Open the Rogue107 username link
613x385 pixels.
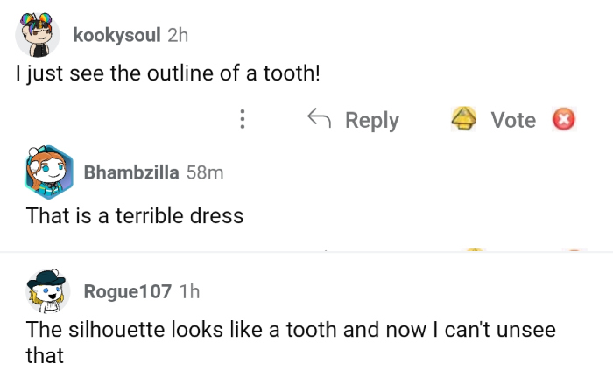pyautogui.click(x=127, y=291)
